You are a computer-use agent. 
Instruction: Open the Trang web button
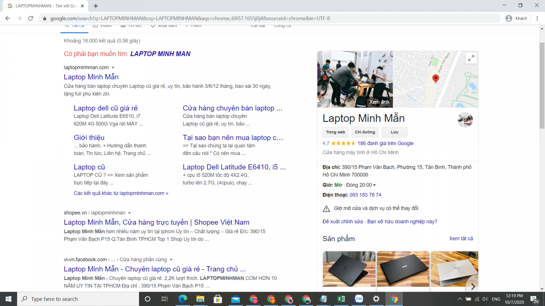335,132
